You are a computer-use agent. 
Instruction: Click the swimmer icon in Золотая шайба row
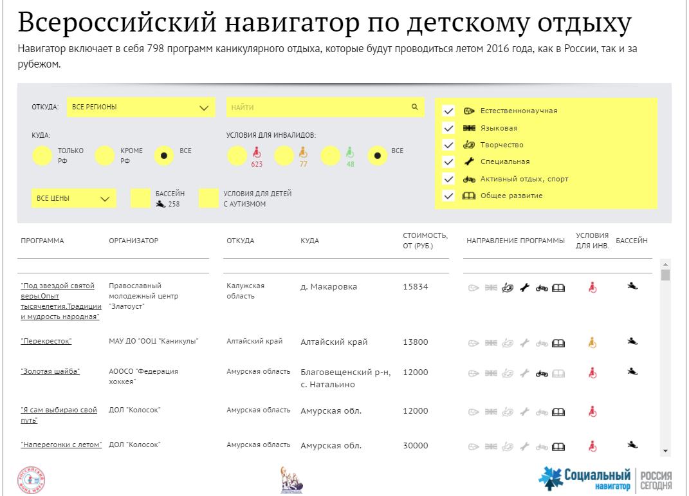pyautogui.click(x=632, y=372)
